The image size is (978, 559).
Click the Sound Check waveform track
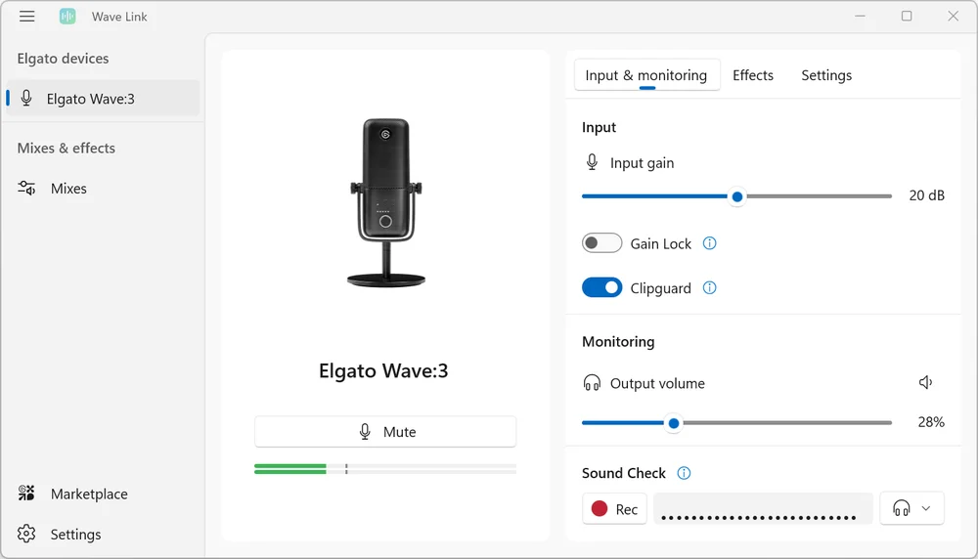tap(763, 508)
